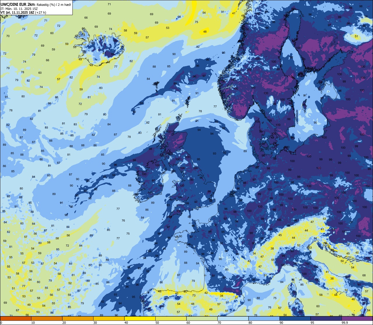This screenshot has width=373, height=325.
Task: Click the legend tick label '90'
Action: tap(281, 323)
